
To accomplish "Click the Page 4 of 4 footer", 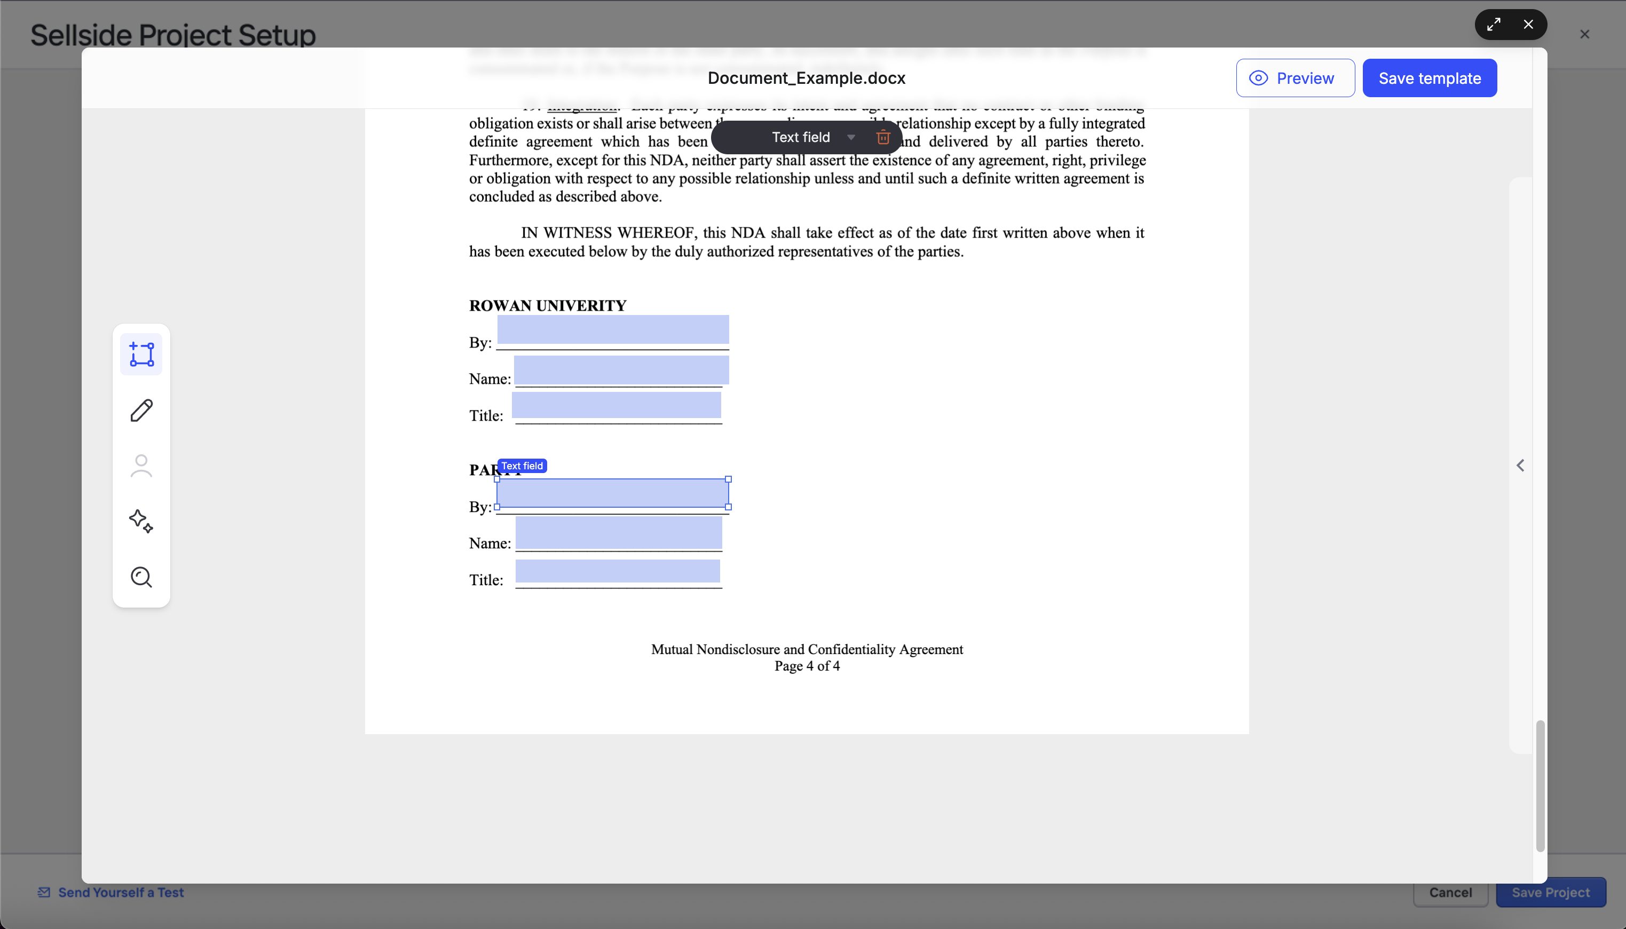I will 807,666.
